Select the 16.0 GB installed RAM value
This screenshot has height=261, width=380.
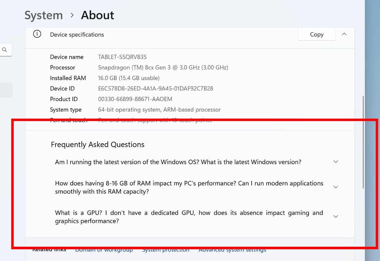tap(129, 78)
